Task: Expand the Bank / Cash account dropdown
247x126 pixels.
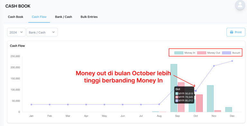Action: [42, 32]
